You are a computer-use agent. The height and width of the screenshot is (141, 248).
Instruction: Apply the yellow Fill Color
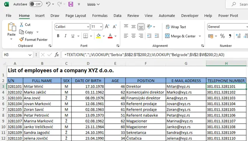[98, 36]
